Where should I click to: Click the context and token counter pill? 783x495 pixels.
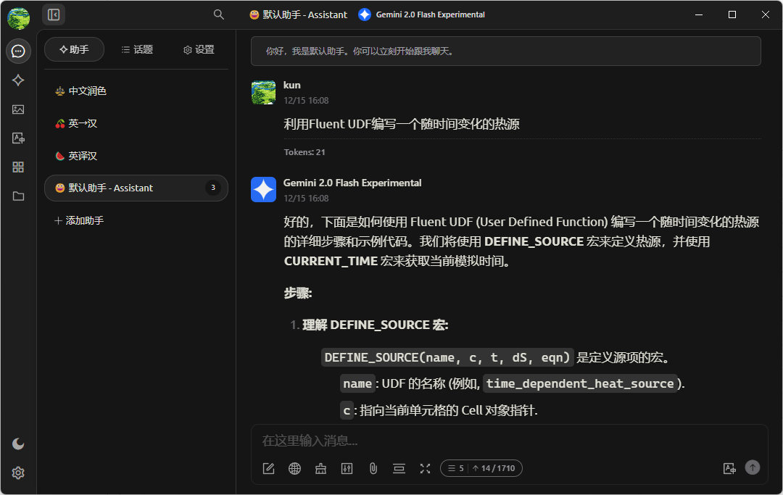[x=481, y=468]
